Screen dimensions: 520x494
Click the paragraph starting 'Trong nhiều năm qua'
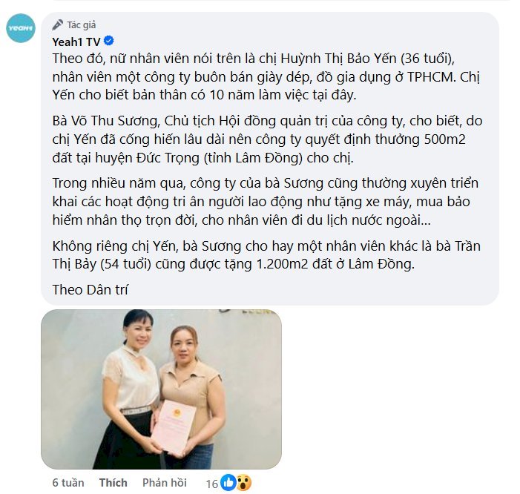(266, 202)
